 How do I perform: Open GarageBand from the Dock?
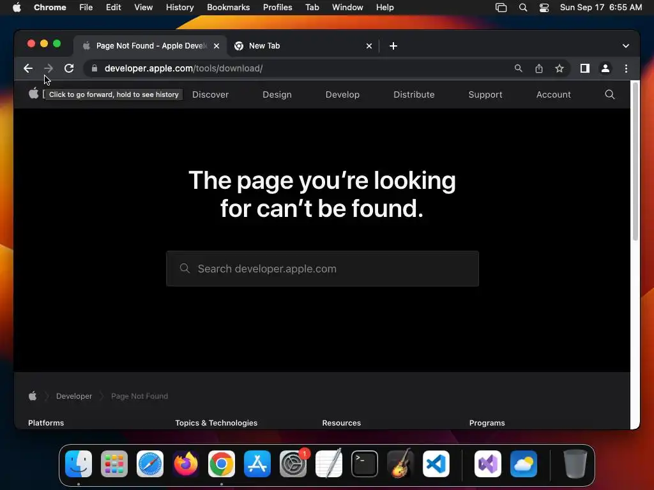click(400, 464)
